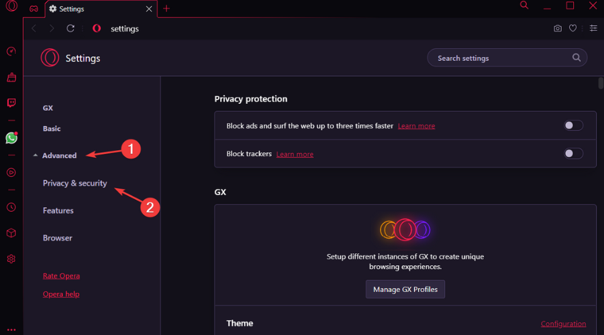Screen dimensions: 604x335
Task: Open the Easy Setup sliders icon
Action: (x=593, y=29)
